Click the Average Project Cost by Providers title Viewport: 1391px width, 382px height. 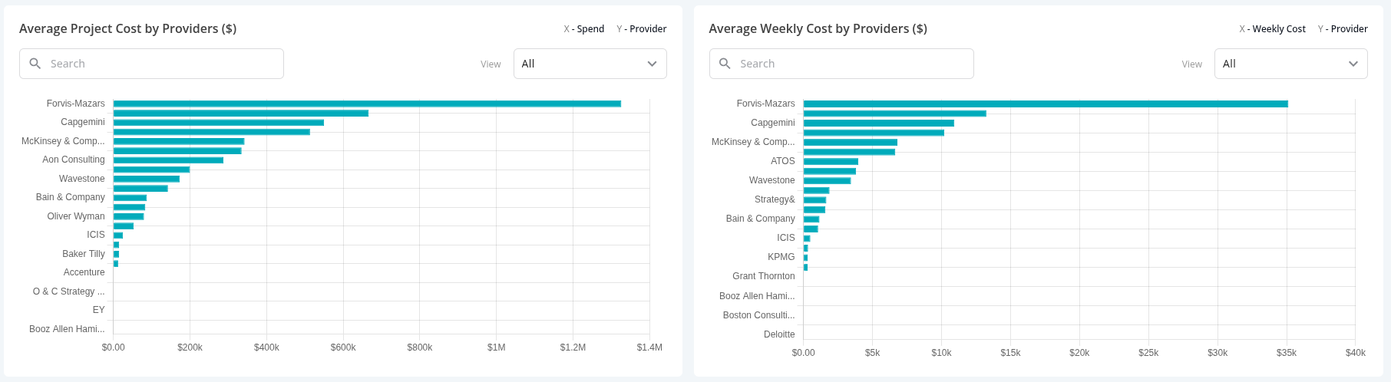point(127,28)
